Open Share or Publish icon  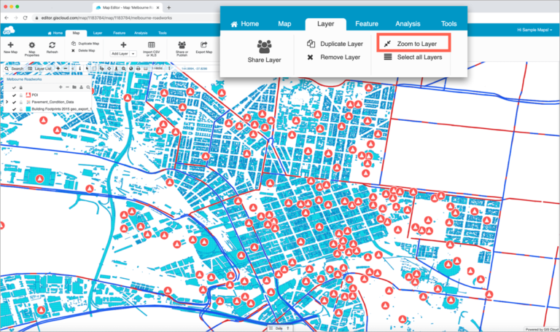click(182, 45)
